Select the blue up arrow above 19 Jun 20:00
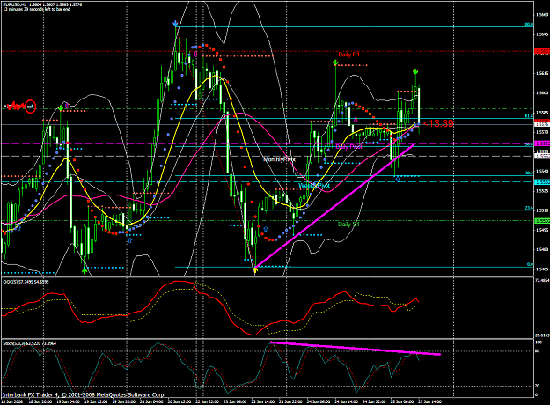 130,240
